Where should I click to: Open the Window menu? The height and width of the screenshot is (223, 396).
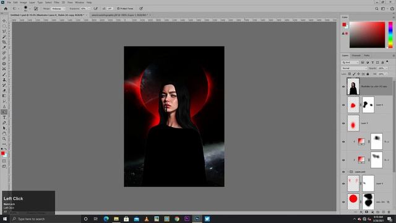(x=79, y=2)
